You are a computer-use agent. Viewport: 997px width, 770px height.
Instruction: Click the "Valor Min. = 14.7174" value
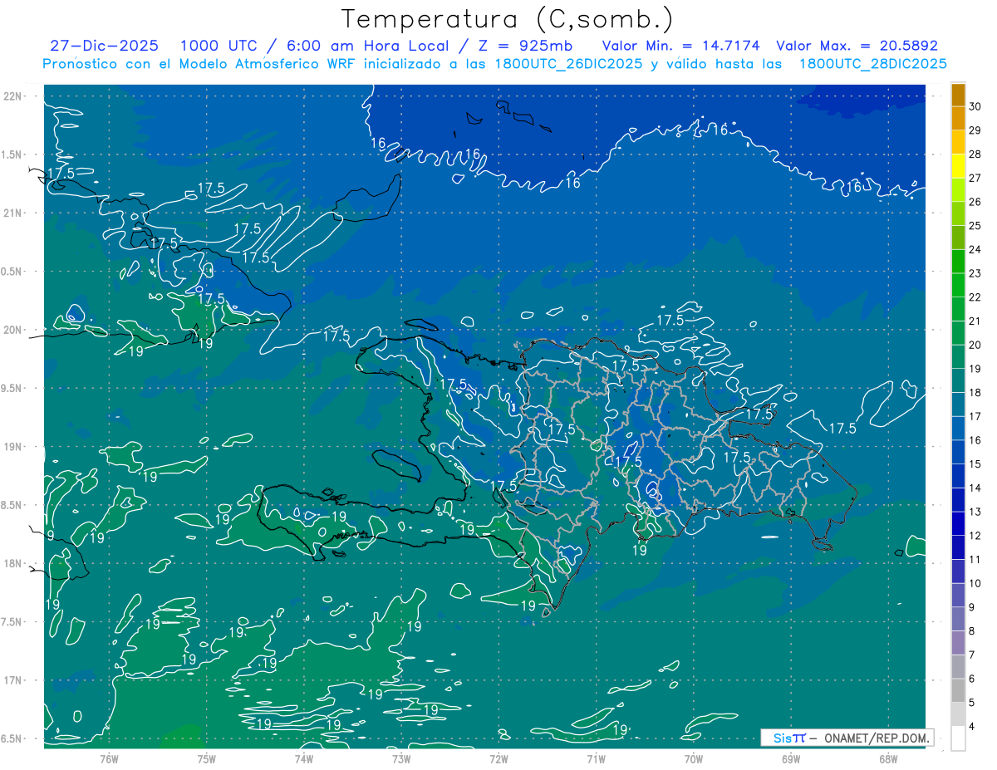[x=681, y=46]
